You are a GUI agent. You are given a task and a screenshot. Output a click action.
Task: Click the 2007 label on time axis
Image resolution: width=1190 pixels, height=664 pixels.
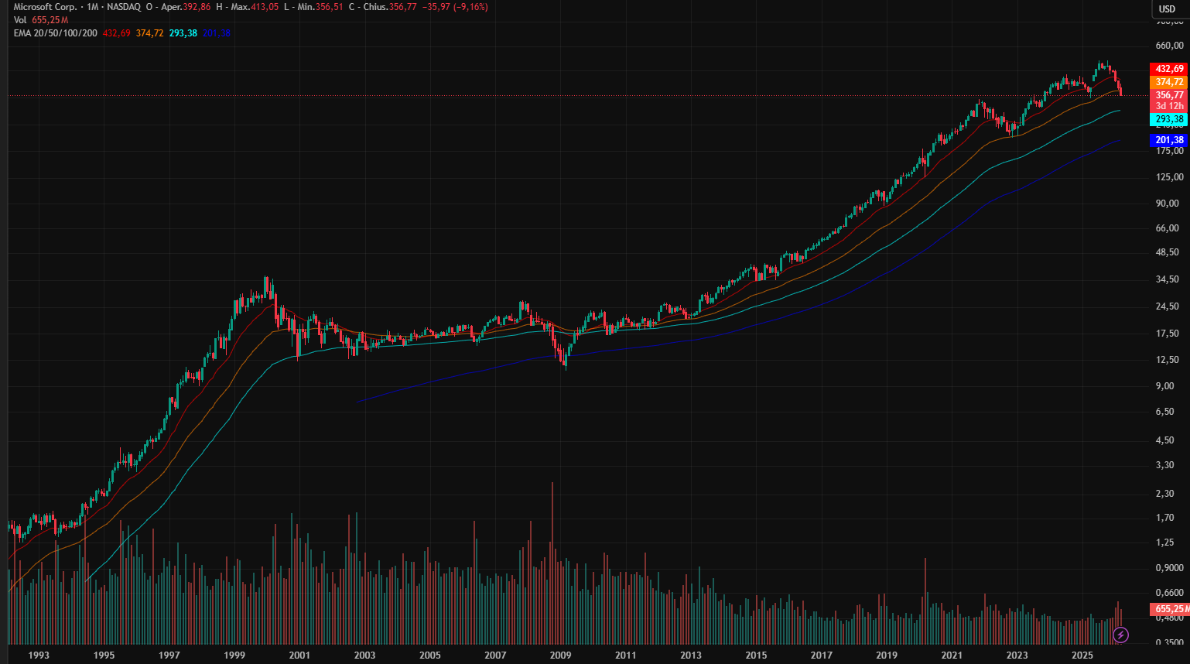[x=495, y=655]
